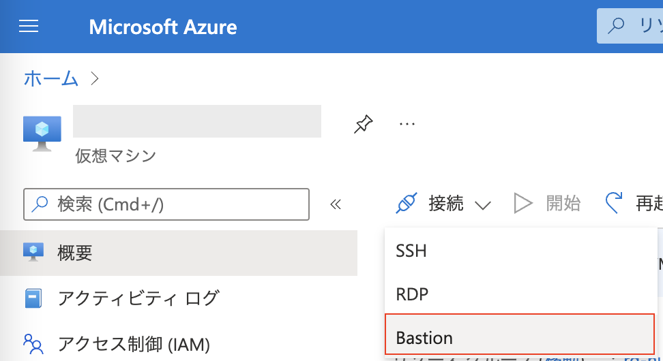This screenshot has width=663, height=361.
Task: Click the breadcrumb chevron after ホーム
Action: (95, 78)
